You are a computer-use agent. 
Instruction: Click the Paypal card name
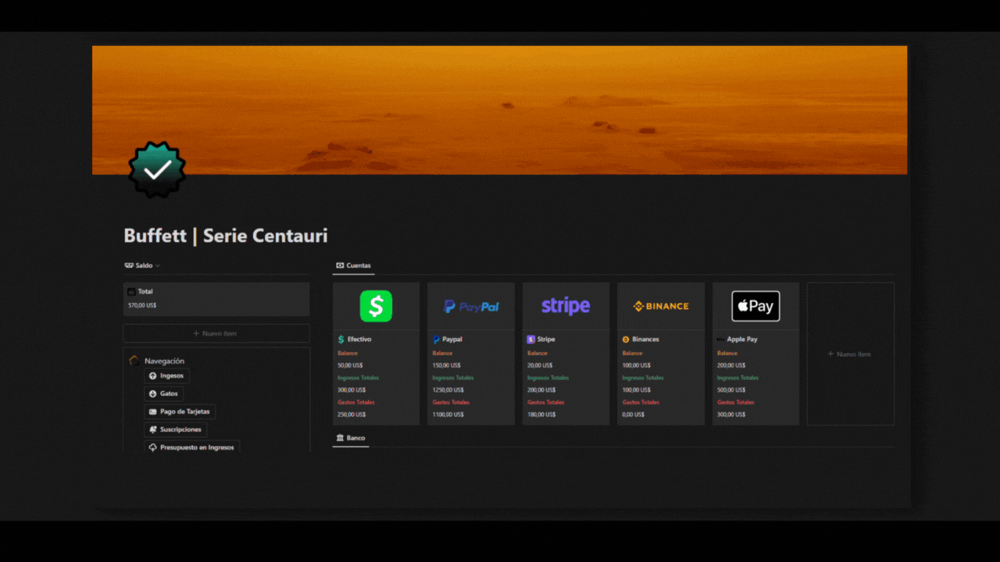point(452,340)
